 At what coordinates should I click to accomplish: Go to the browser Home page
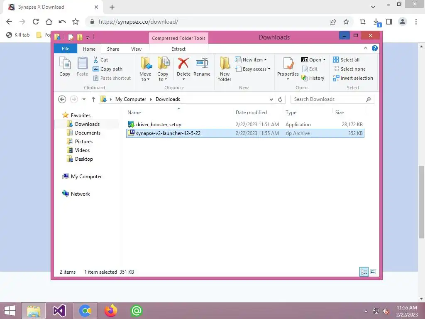(49, 22)
